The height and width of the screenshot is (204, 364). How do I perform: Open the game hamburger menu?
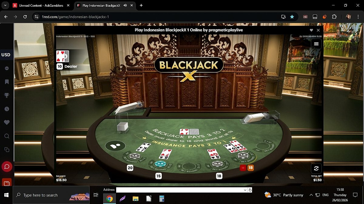point(316,44)
